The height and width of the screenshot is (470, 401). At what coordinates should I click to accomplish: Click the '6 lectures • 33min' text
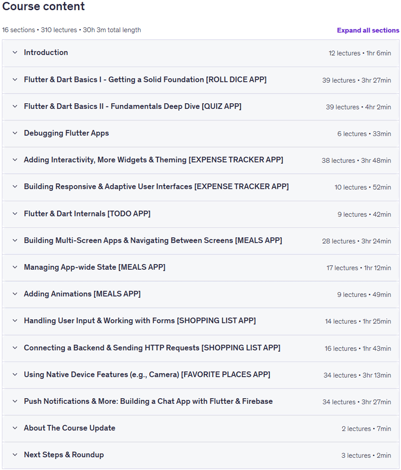click(364, 134)
